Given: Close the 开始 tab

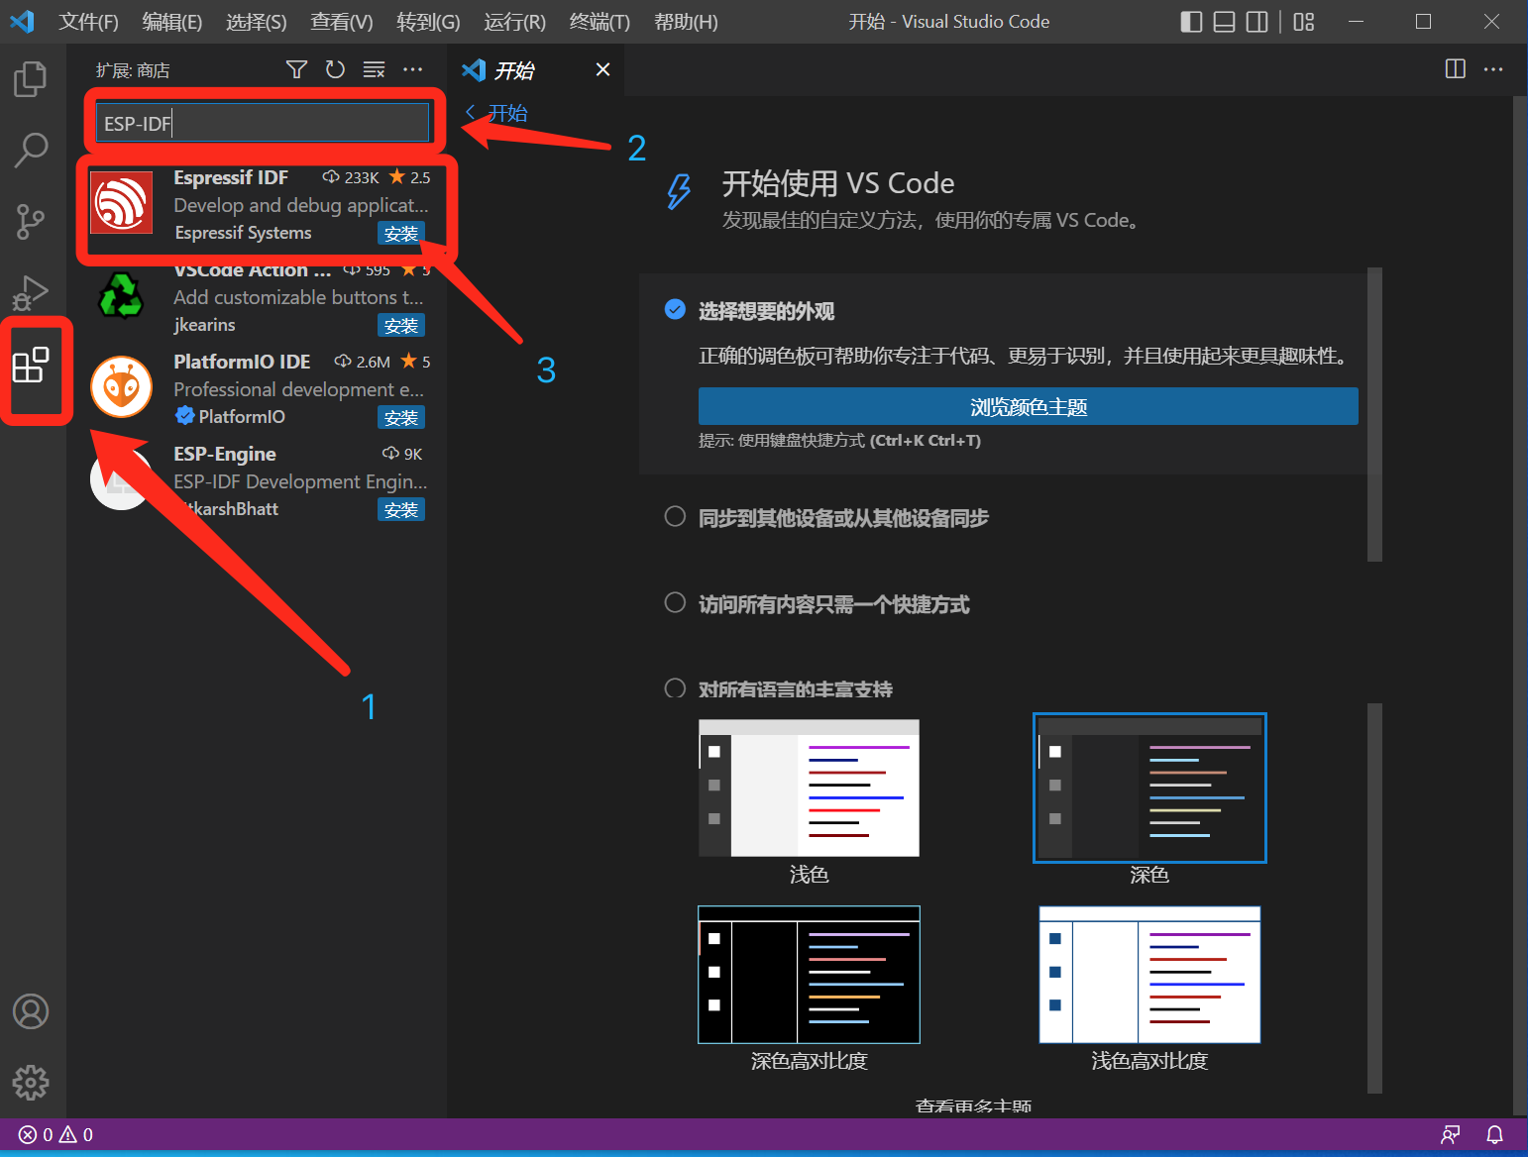Looking at the screenshot, I should [602, 69].
